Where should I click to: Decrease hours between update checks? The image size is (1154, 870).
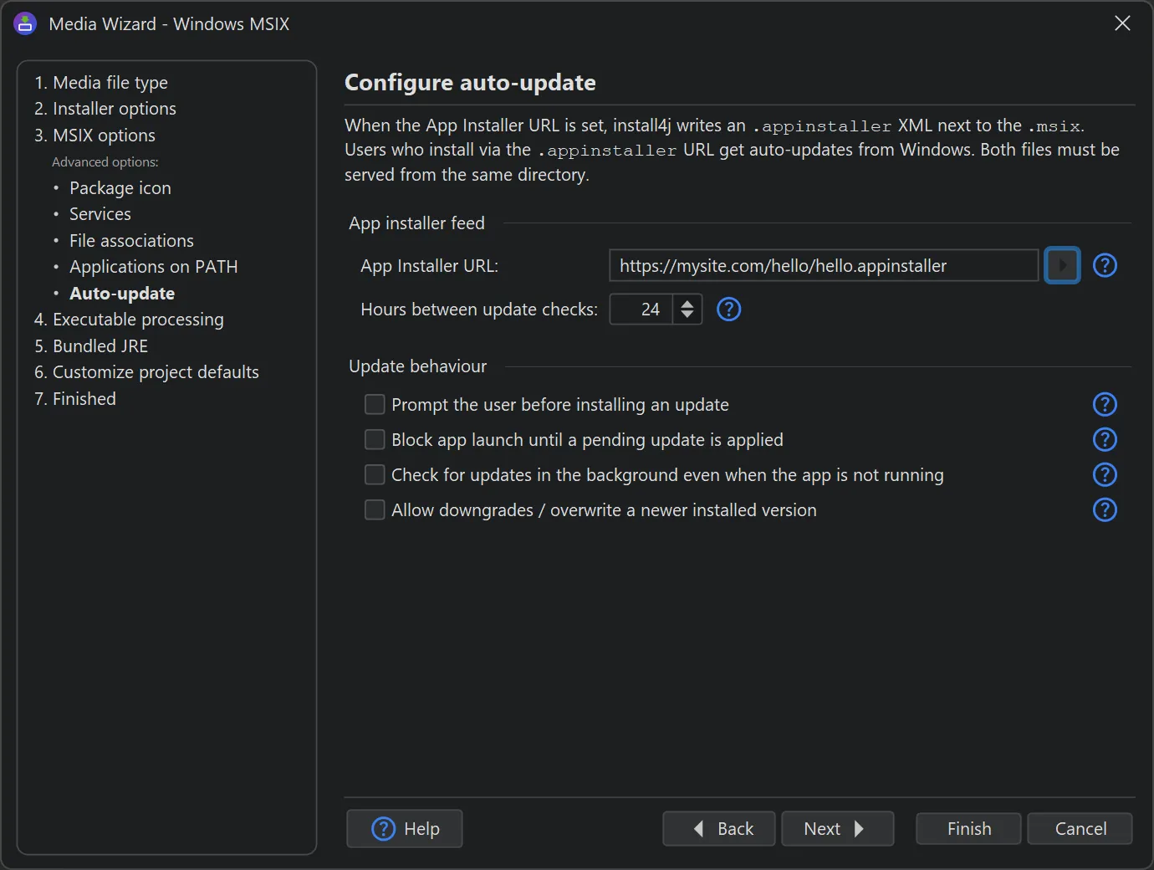point(687,316)
